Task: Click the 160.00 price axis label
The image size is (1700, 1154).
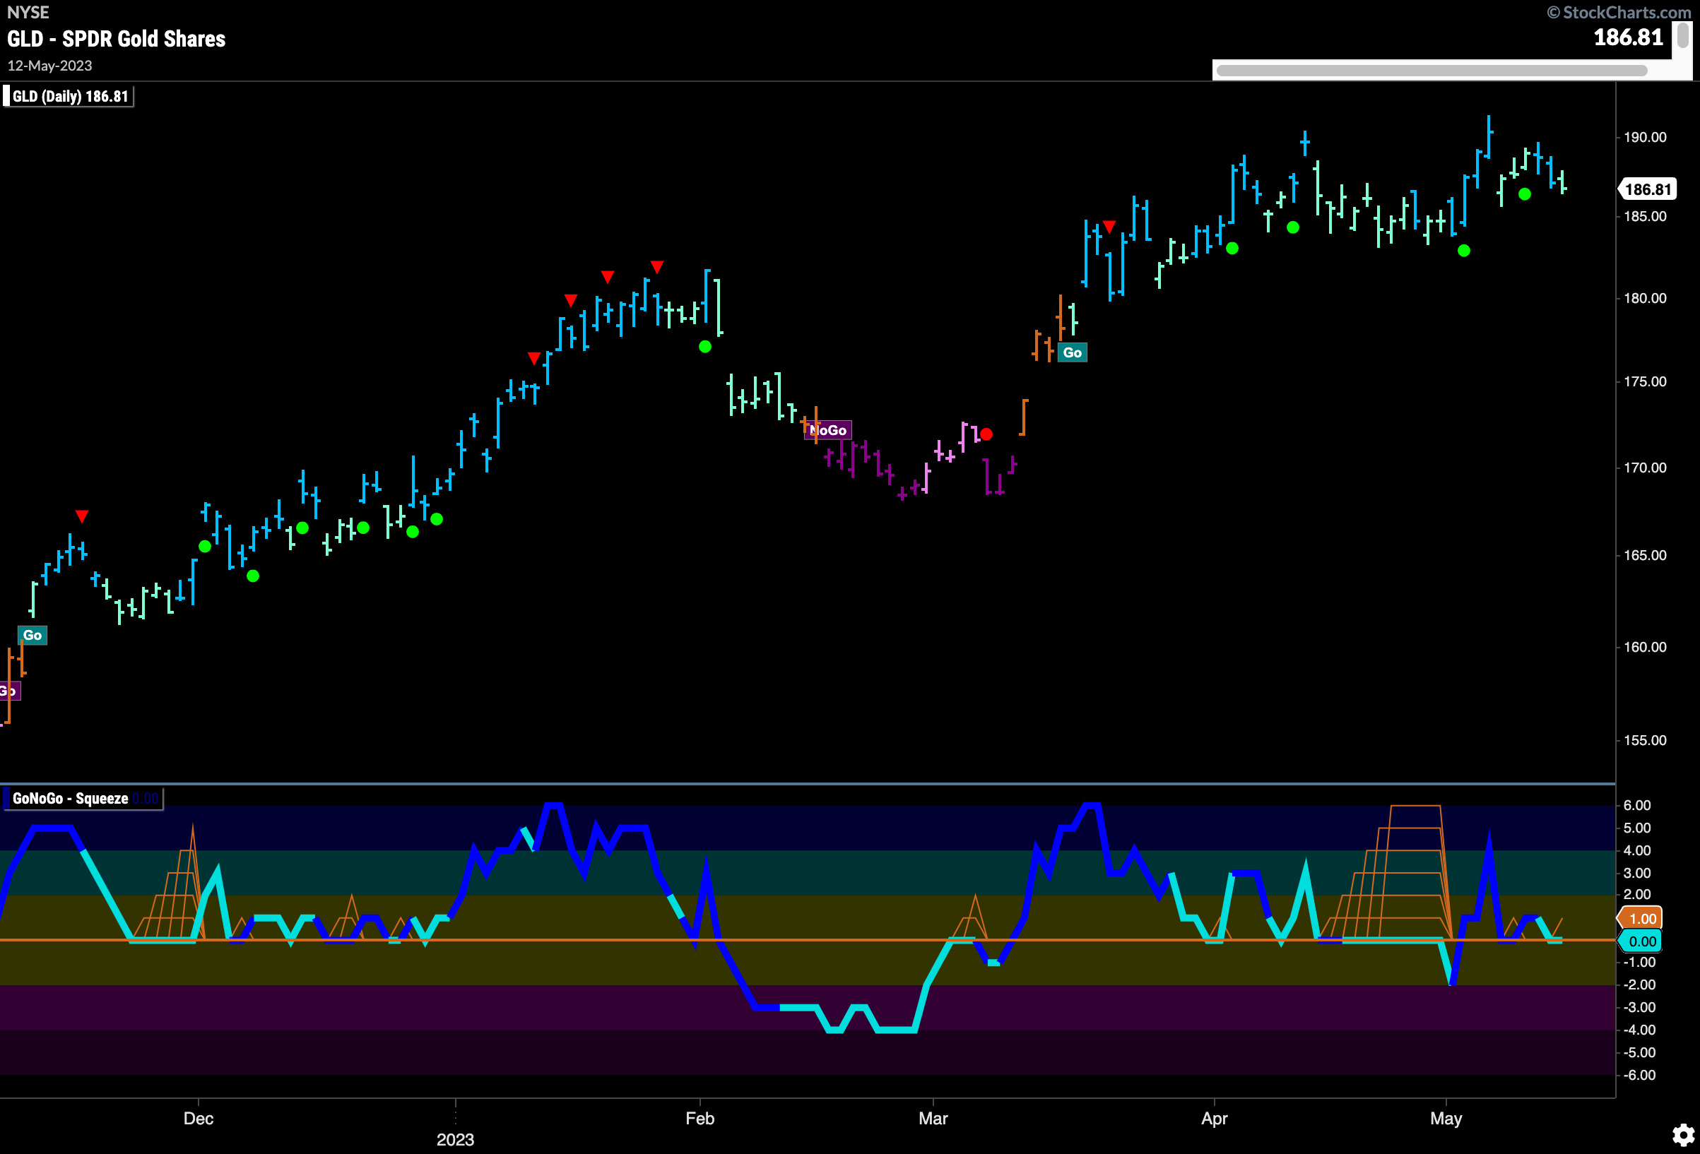Action: [x=1645, y=647]
